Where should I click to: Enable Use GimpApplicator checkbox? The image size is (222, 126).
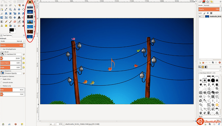click(1, 49)
